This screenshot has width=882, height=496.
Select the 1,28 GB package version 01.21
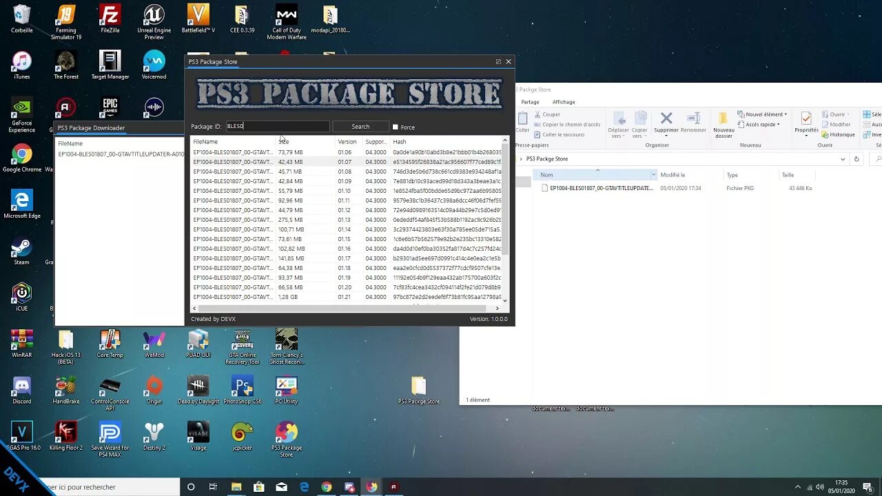tap(347, 297)
